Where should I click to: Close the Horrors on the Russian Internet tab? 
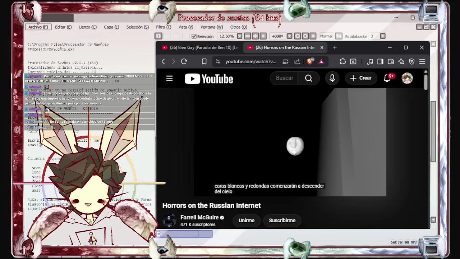pyautogui.click(x=322, y=47)
